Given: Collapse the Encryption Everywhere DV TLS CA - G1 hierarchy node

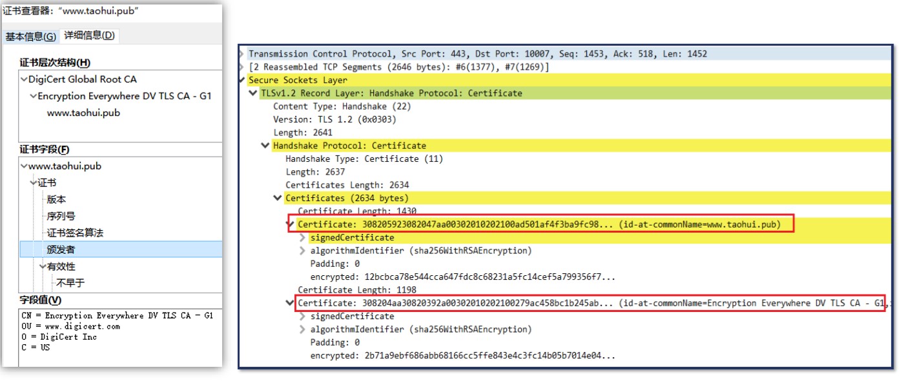Looking at the screenshot, I should click(x=33, y=96).
